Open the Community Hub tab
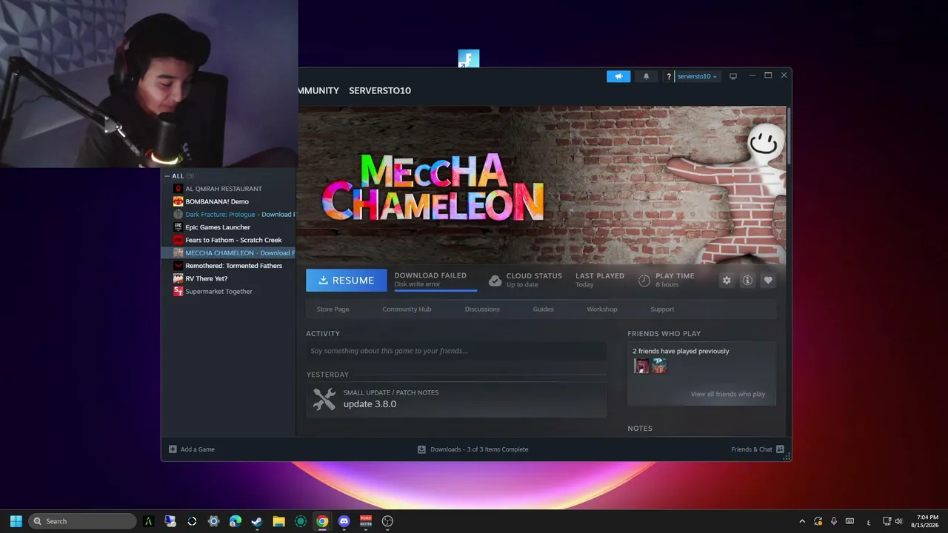The image size is (948, 533). (407, 309)
